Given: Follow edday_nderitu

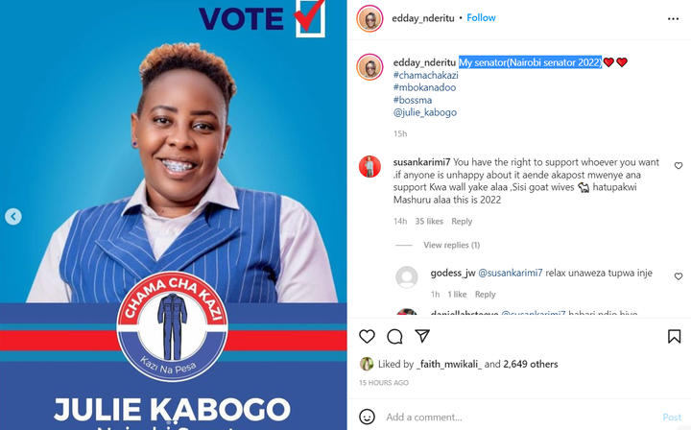Looking at the screenshot, I should tap(481, 17).
